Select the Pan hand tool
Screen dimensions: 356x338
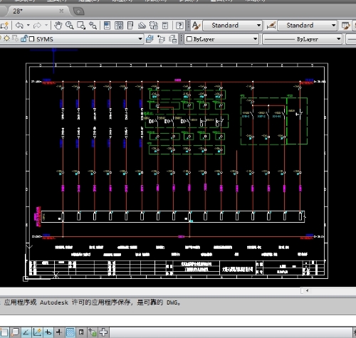[x=58, y=25]
